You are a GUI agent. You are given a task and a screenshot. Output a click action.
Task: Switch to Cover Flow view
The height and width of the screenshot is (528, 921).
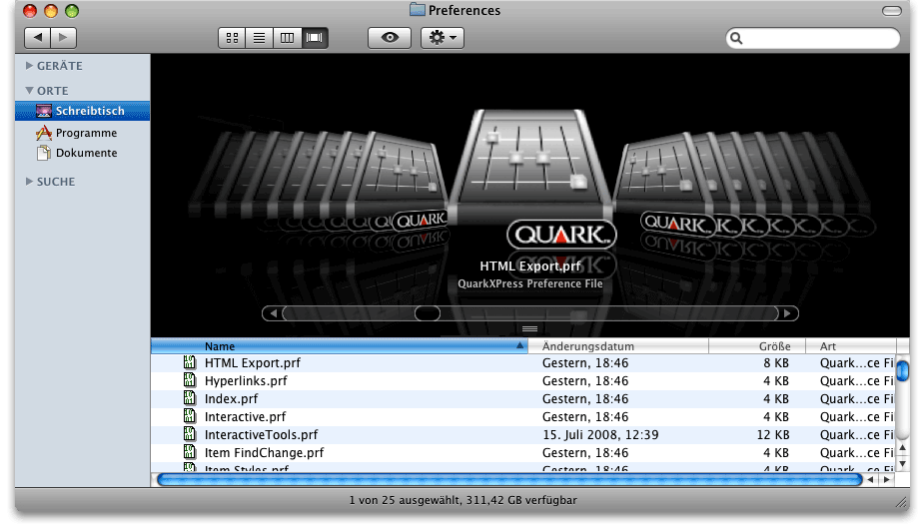pyautogui.click(x=315, y=38)
